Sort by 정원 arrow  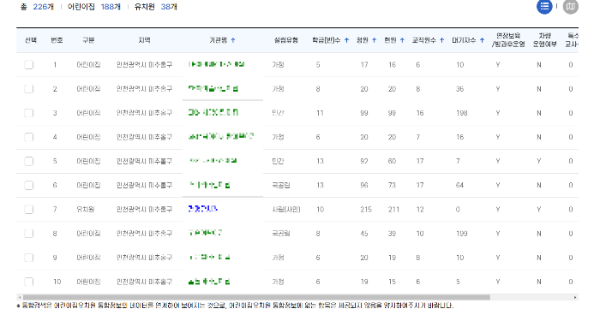[375, 40]
